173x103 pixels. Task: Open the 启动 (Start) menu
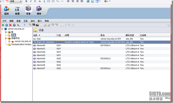pos(33,21)
